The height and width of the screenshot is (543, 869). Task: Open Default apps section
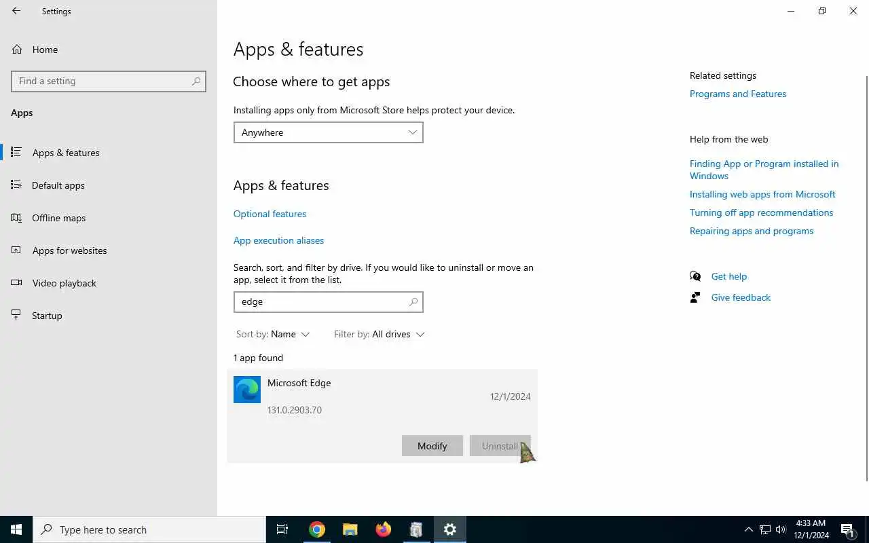point(58,185)
